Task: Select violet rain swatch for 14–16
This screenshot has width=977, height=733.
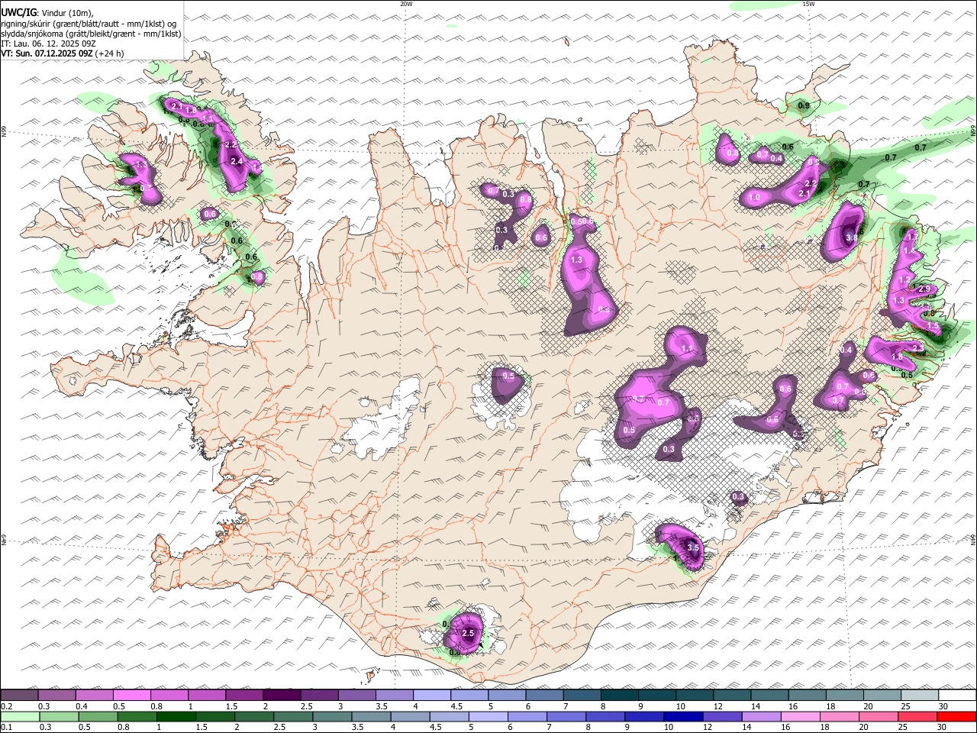Action: 761,716
